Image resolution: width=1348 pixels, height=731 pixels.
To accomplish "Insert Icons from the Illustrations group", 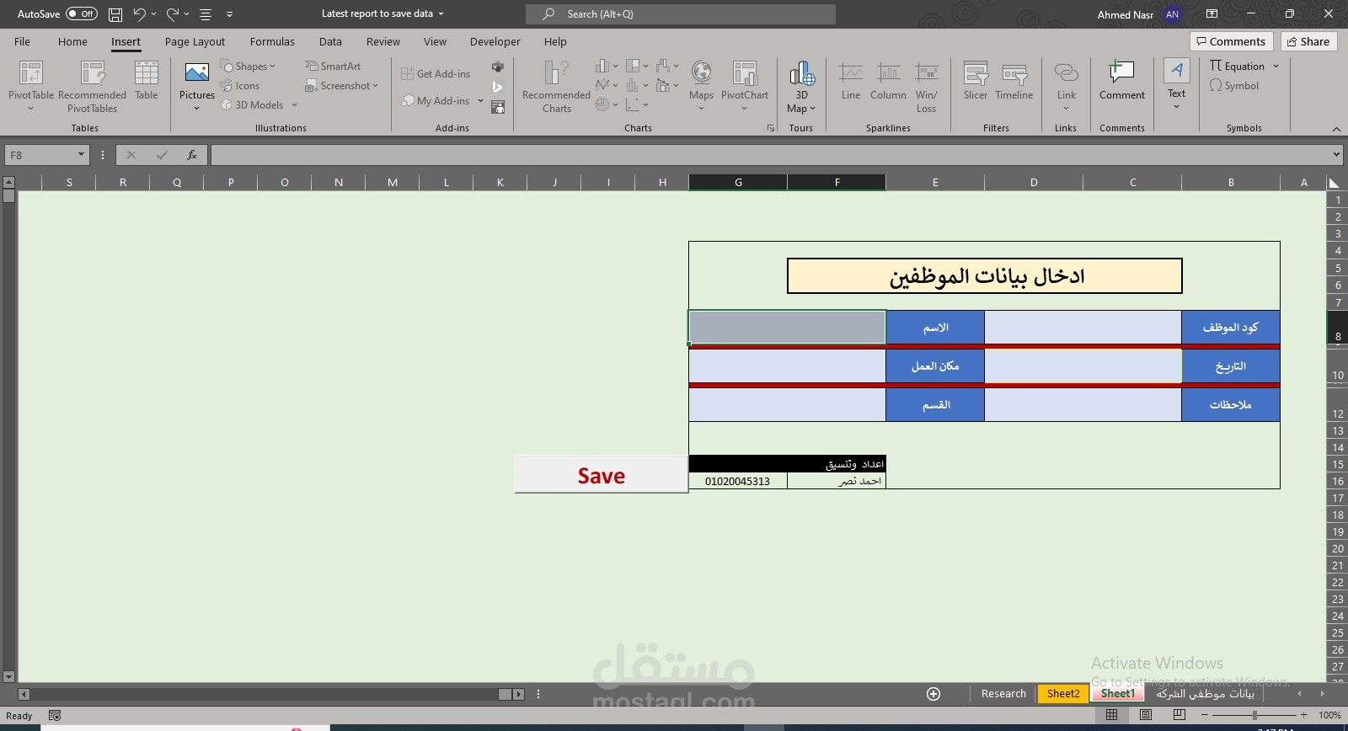I will click(x=240, y=86).
